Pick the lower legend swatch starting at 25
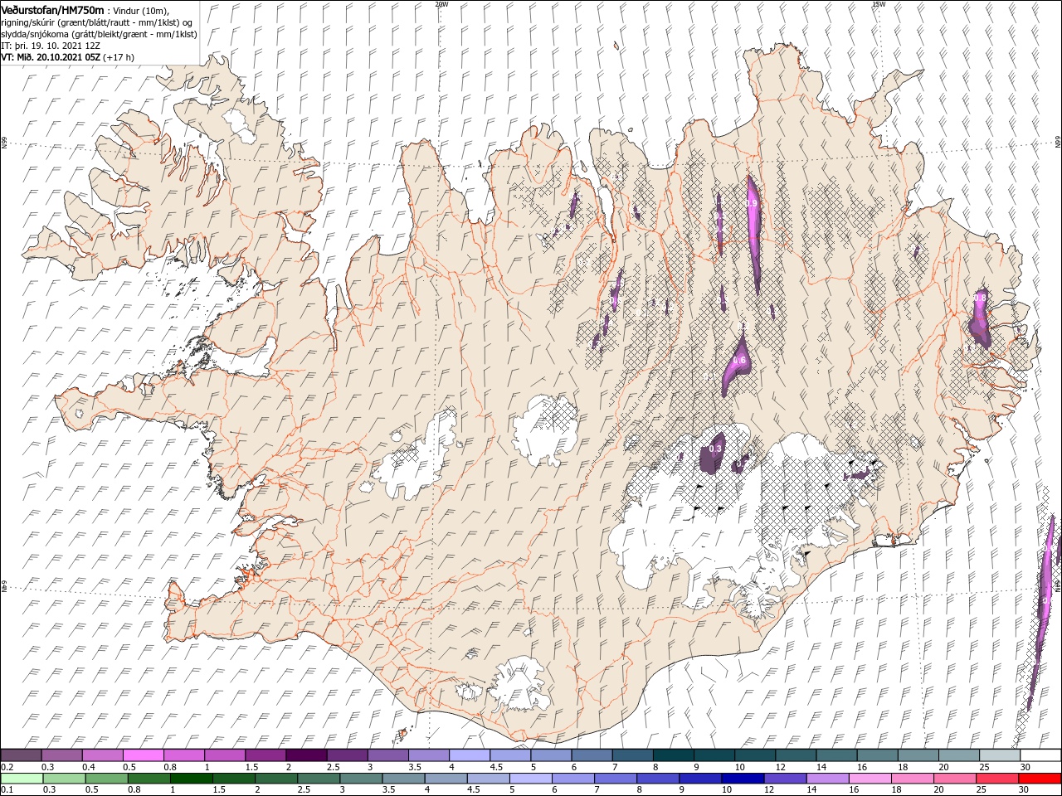Screen dimensions: 1062x796 coord(996,779)
